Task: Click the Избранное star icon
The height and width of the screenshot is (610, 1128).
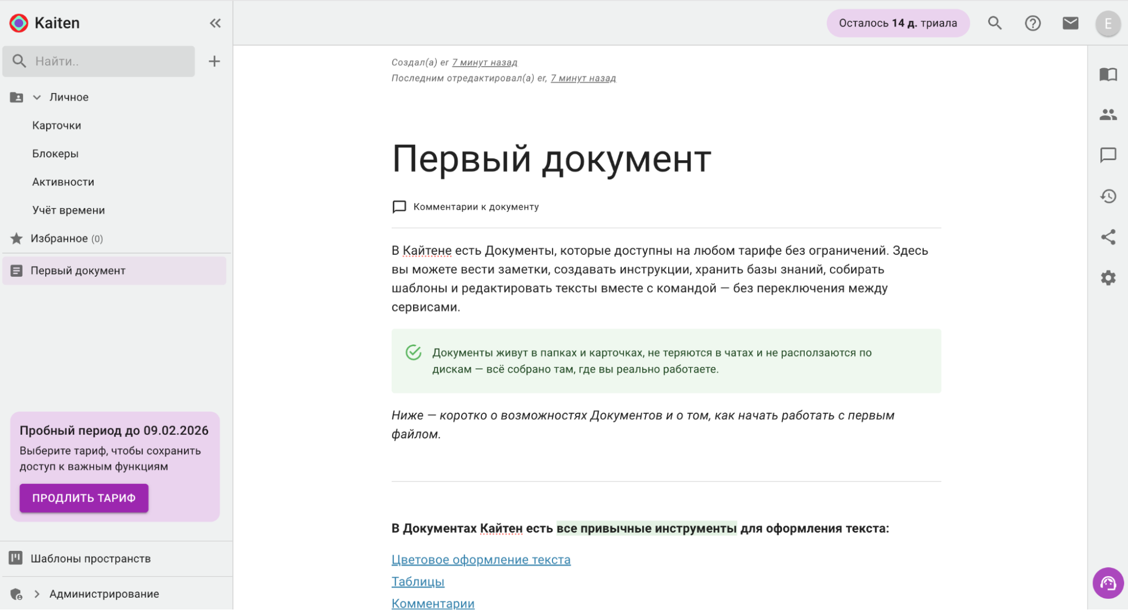Action: tap(16, 238)
